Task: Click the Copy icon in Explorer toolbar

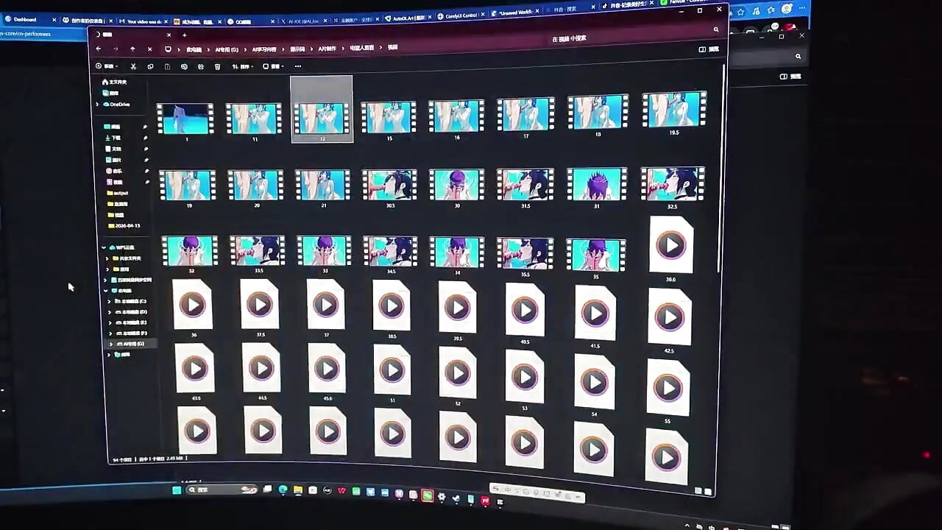Action: 150,66
